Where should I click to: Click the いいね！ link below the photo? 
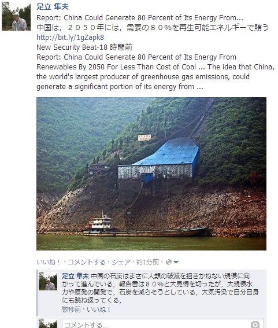pos(49,262)
